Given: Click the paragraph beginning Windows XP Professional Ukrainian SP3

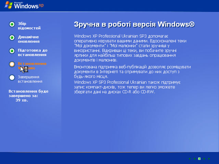Looking at the screenshot, I should click(x=130, y=48).
